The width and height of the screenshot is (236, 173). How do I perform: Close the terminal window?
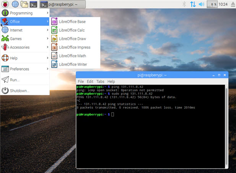pyautogui.click(x=225, y=75)
